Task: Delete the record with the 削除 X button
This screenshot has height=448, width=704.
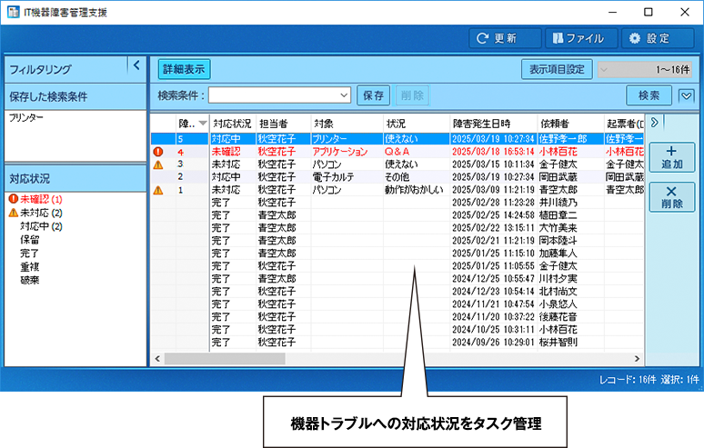Action: click(671, 196)
